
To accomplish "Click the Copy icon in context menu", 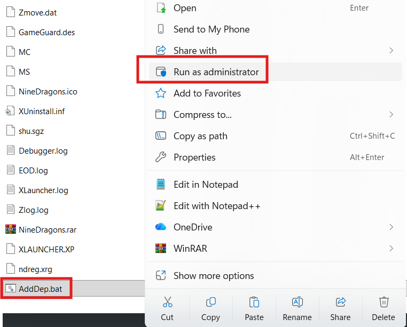I will (x=210, y=302).
